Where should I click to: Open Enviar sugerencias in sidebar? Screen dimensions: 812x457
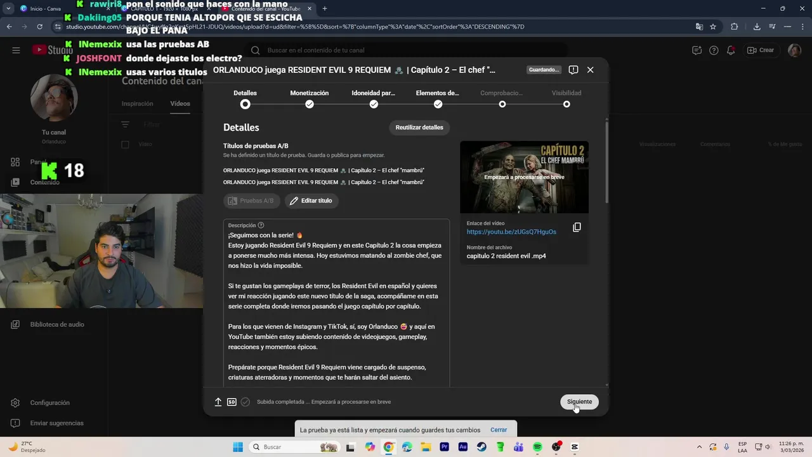(x=56, y=423)
